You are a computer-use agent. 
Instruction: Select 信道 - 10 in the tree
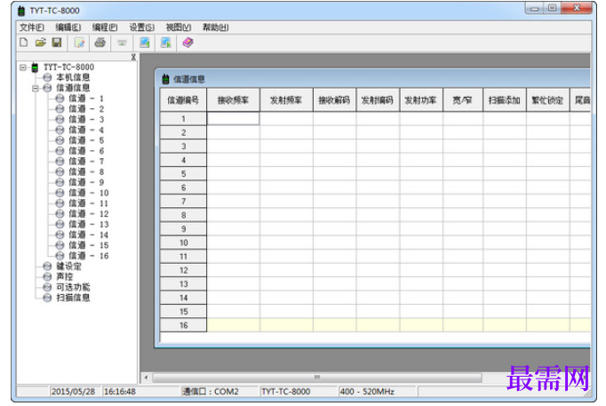click(x=89, y=193)
